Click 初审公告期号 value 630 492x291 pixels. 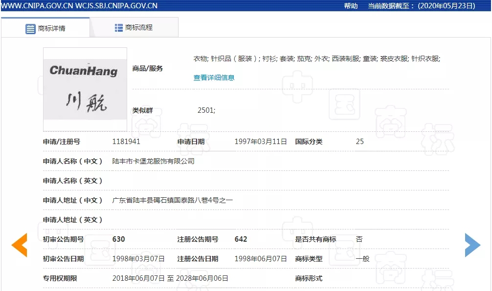(x=119, y=239)
